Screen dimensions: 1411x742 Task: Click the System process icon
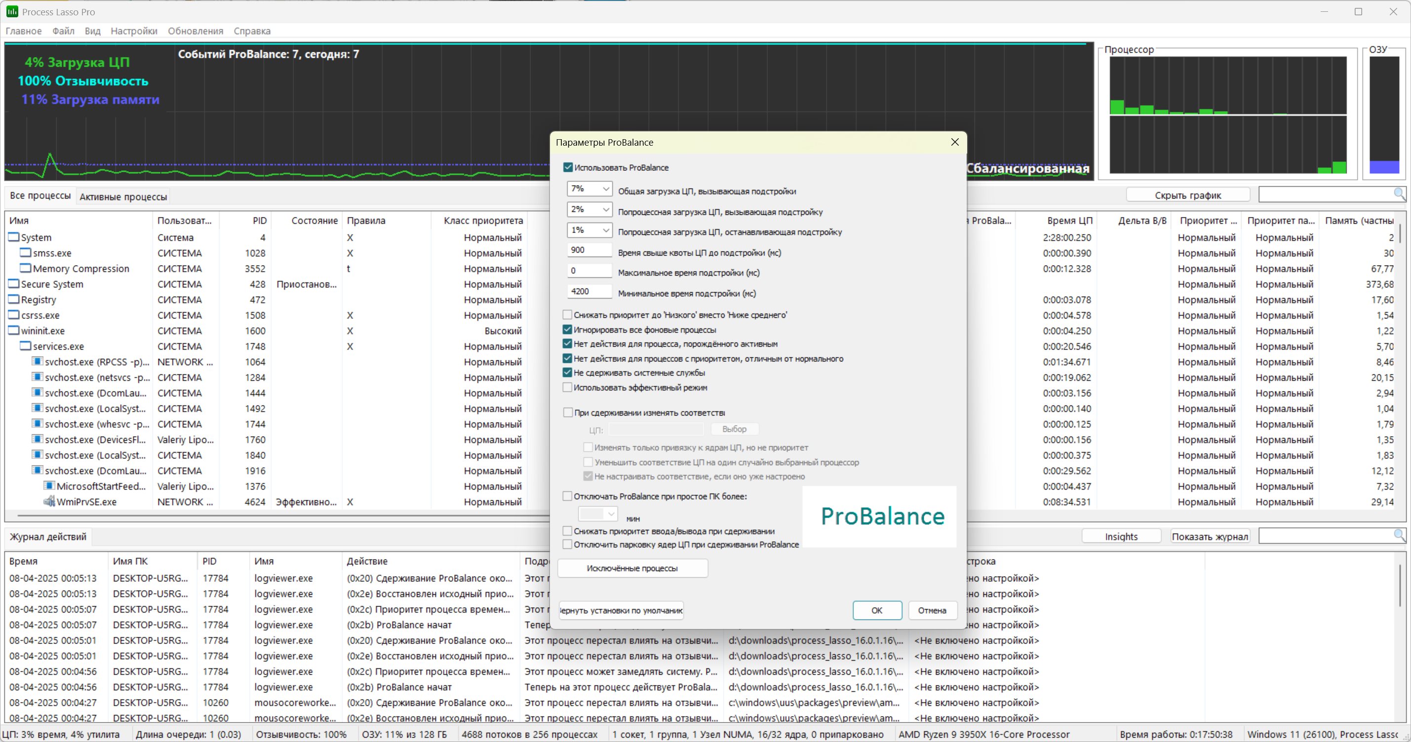(13, 237)
